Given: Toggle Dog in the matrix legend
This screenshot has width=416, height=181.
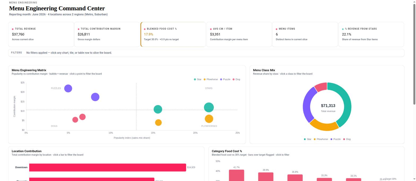Looking at the screenshot, I should 236,79.
